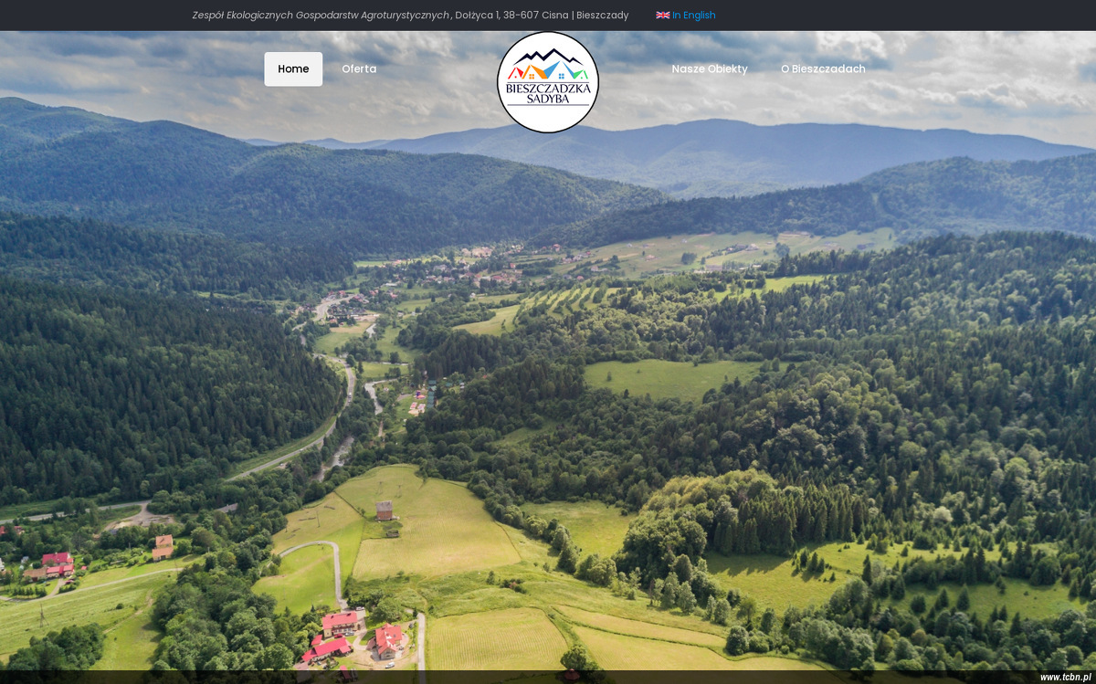Viewport: 1096px width, 684px height.
Task: Click the Bieszczadzka Sadyba circular logo
Action: coord(548,82)
